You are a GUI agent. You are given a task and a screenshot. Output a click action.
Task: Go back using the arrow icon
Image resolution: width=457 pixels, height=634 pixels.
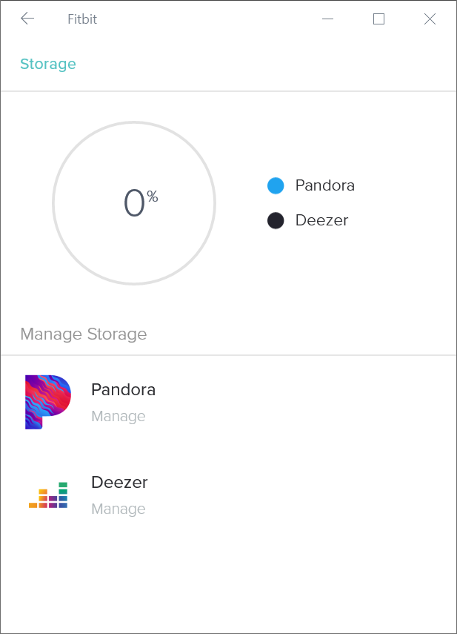click(x=27, y=19)
